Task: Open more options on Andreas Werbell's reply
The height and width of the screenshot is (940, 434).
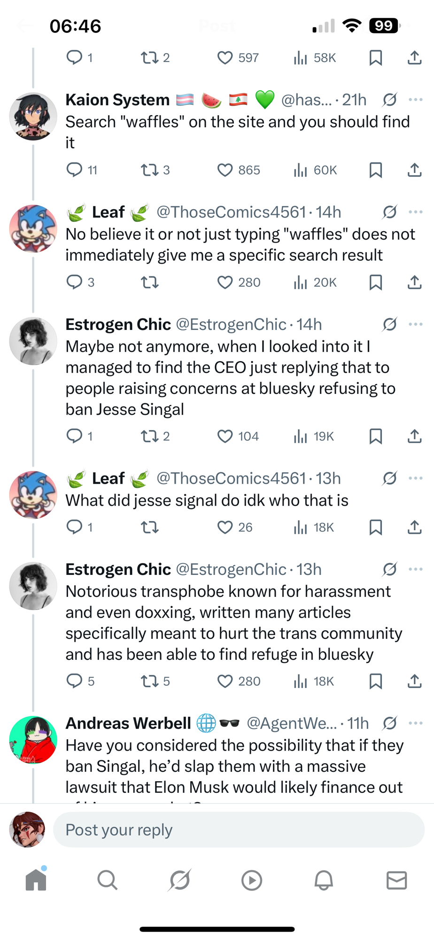Action: coord(416,723)
